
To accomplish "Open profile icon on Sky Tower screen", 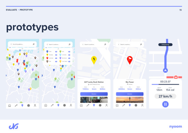I will click(x=142, y=105).
